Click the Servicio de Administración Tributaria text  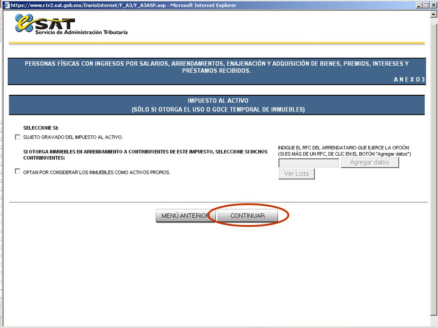pos(81,32)
